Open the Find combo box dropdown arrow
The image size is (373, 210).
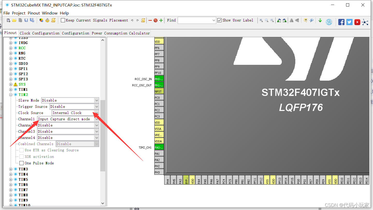click(x=214, y=20)
